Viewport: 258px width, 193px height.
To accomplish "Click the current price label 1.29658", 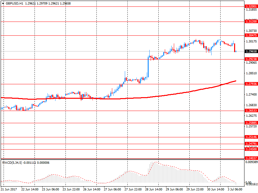I will [251, 51].
